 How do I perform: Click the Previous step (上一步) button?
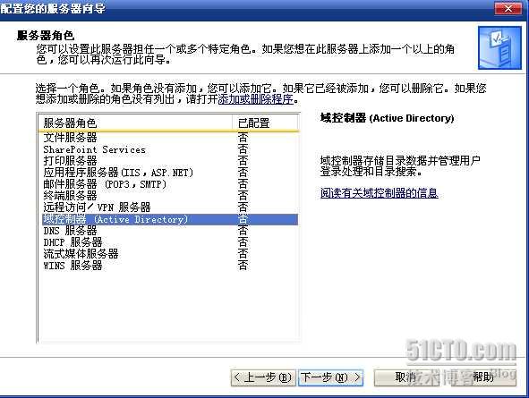point(263,377)
